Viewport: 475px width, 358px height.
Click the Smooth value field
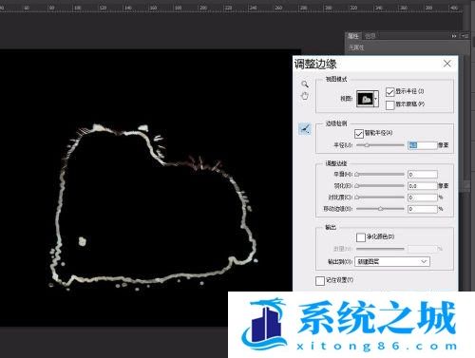click(423, 175)
